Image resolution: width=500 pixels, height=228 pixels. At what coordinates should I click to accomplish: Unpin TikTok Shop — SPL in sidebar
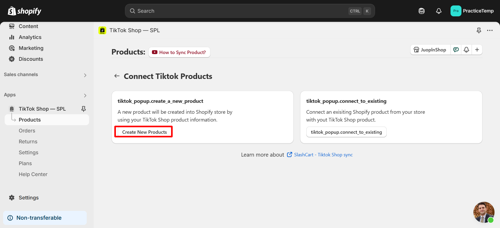(x=84, y=109)
